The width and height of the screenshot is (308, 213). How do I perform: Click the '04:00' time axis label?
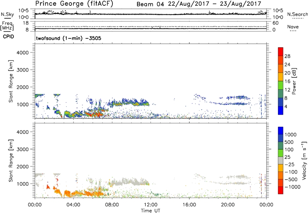(73, 205)
